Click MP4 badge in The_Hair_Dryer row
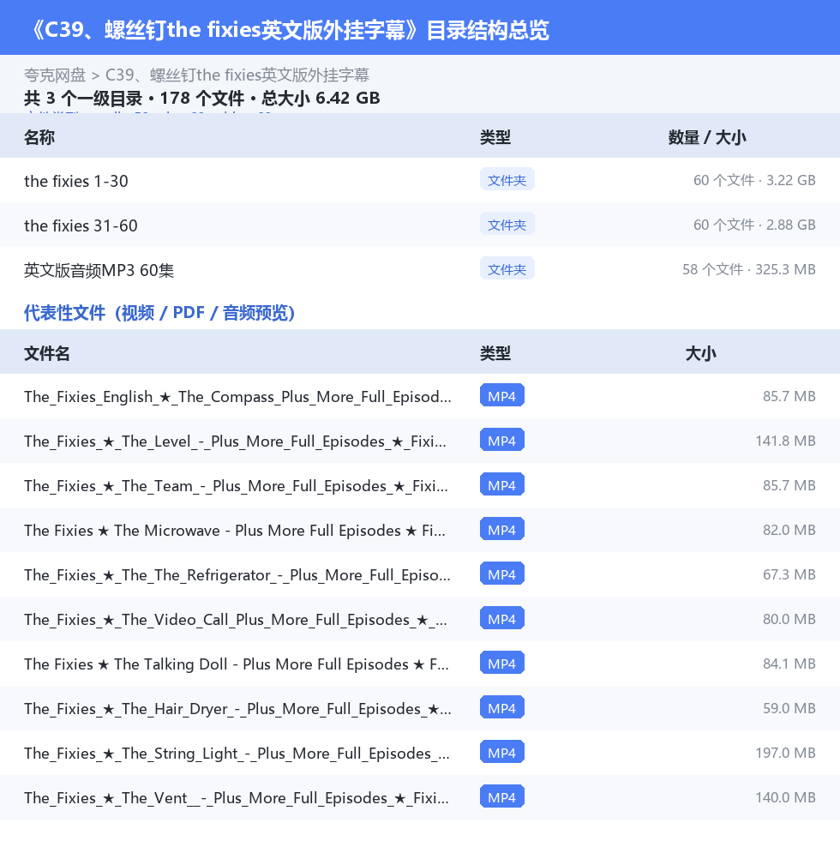This screenshot has width=840, height=847. [x=501, y=707]
